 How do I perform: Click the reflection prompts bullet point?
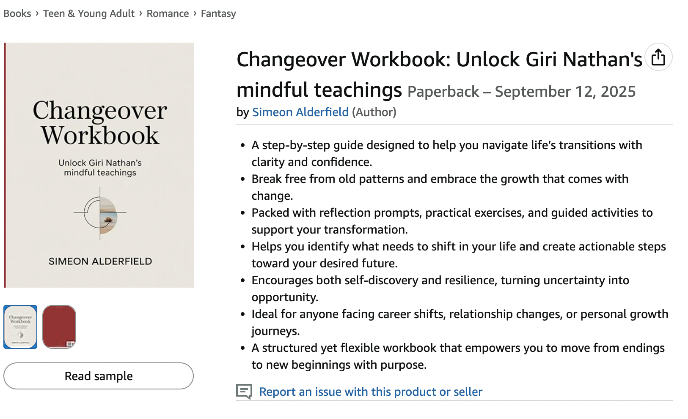point(452,221)
